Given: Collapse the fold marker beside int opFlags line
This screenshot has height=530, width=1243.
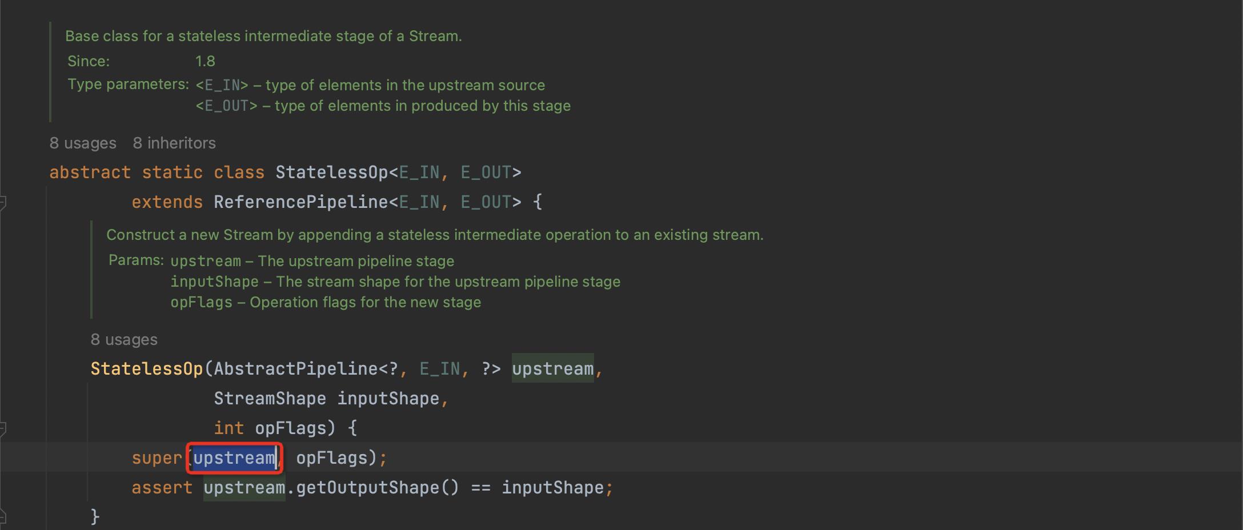Looking at the screenshot, I should pyautogui.click(x=2, y=428).
